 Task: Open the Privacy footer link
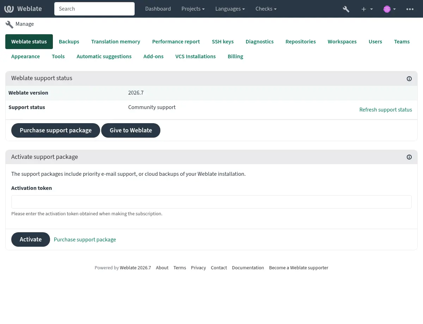pyautogui.click(x=198, y=268)
